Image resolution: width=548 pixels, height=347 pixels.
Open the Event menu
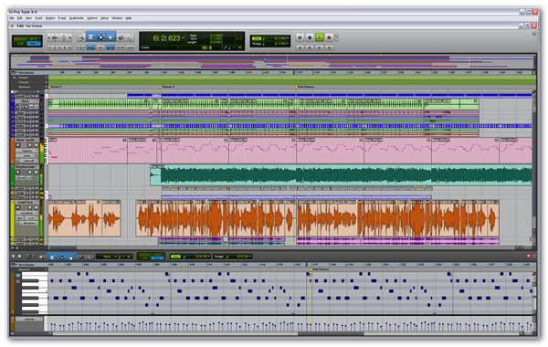point(62,18)
